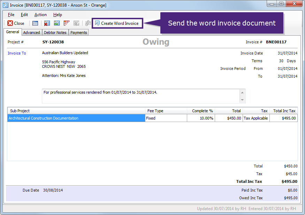Image resolution: width=305 pixels, height=215 pixels.
Task: Open the File menu
Action: coord(11,15)
